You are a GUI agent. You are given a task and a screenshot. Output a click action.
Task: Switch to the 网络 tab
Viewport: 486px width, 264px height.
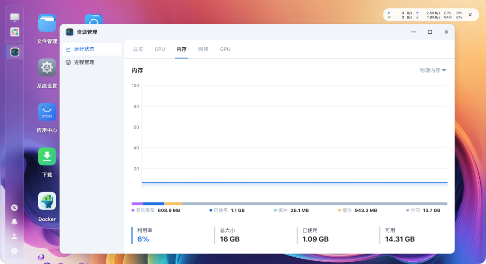tap(203, 49)
